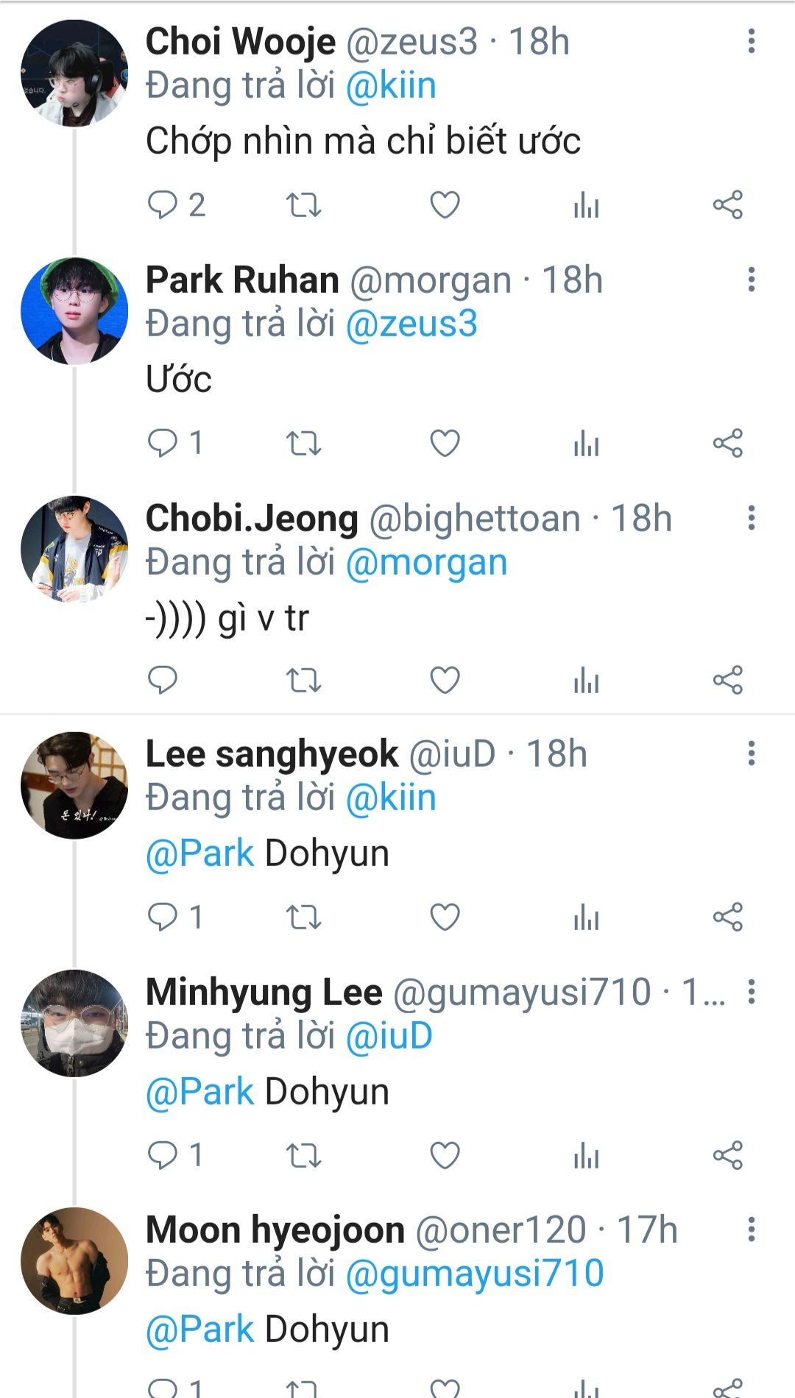Share Lee sanghyeok's tweet

pos(727,917)
